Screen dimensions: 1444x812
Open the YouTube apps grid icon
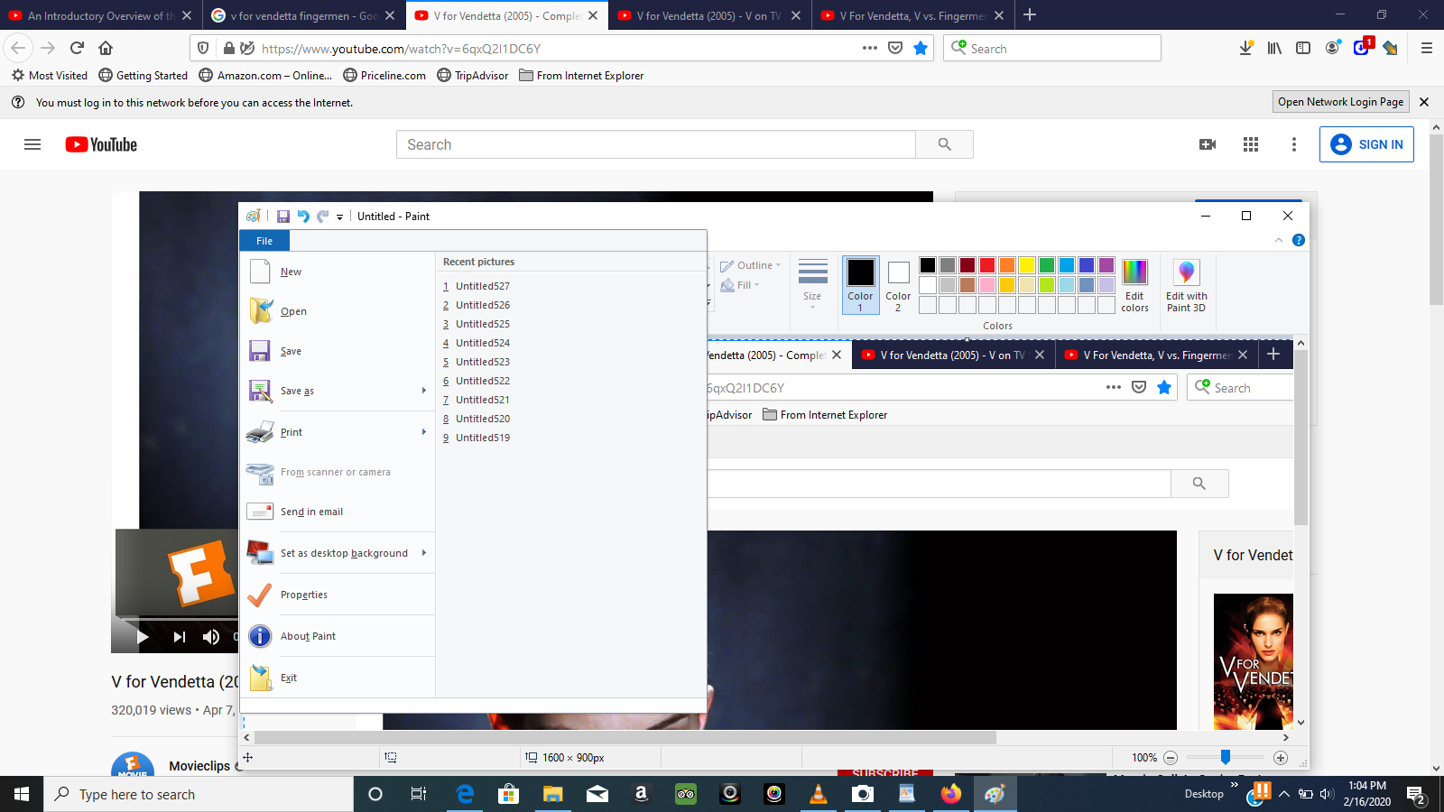pyautogui.click(x=1251, y=144)
